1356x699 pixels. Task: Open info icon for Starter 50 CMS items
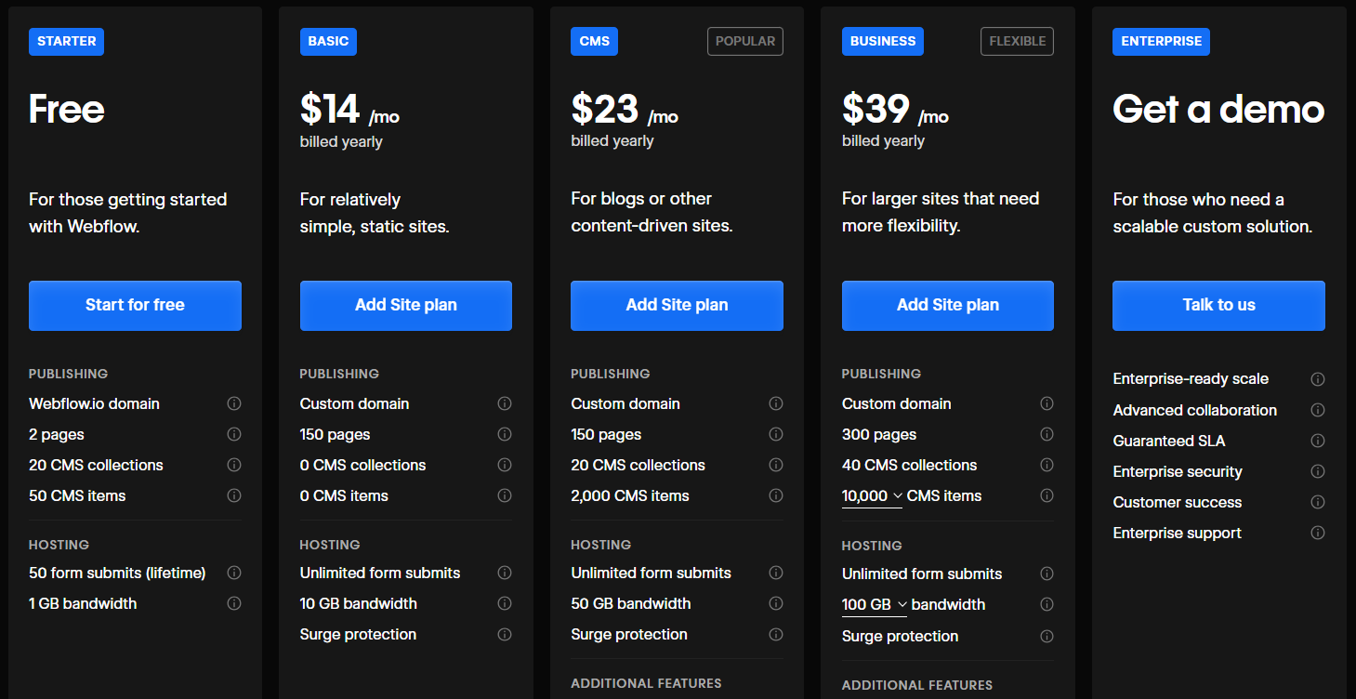[234, 495]
